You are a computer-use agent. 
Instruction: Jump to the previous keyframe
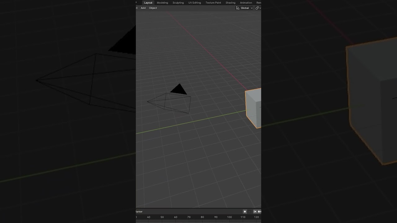click(x=259, y=212)
